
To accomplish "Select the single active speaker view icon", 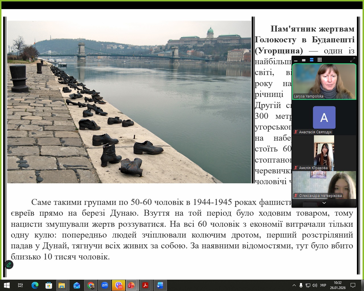I will coord(304,60).
